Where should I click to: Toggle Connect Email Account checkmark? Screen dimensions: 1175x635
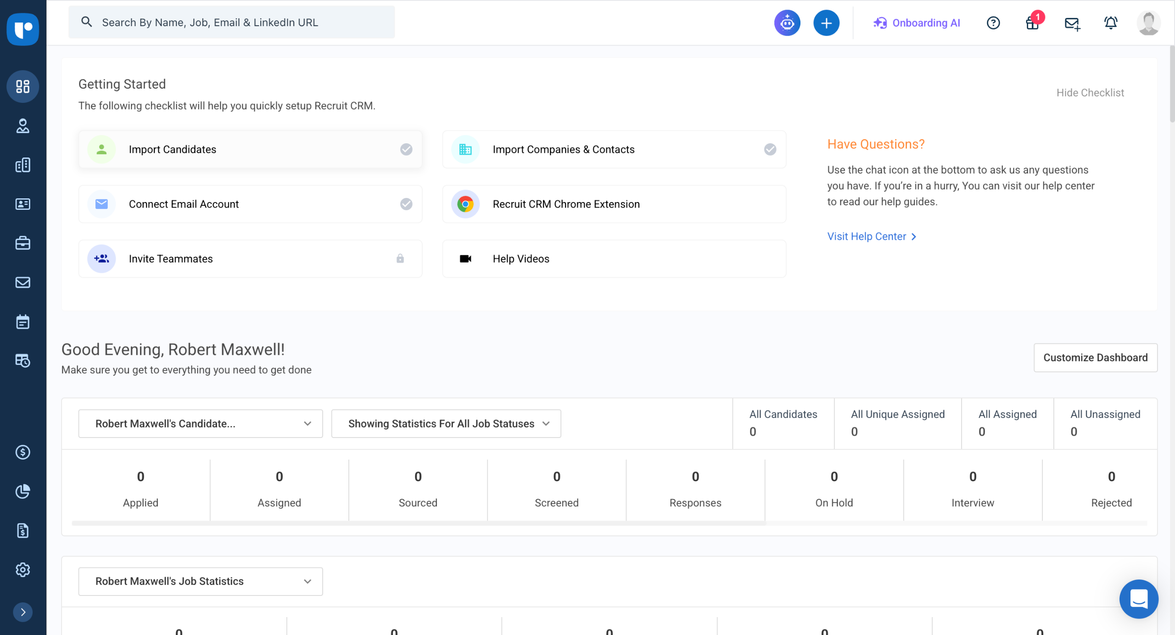tap(406, 204)
